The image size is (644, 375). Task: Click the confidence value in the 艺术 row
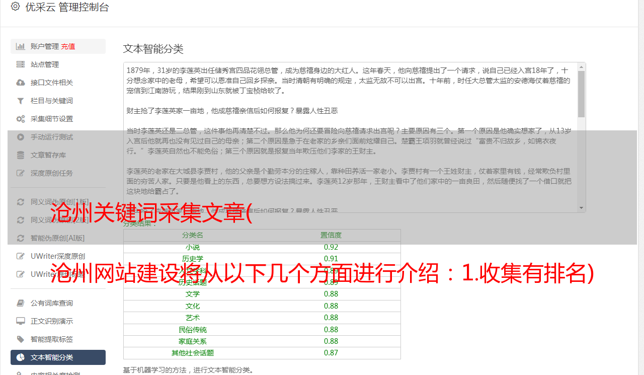[x=331, y=318]
